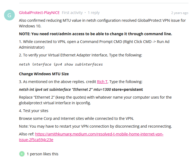Image resolution: width=193 pixels, height=158 pixels.
Task: Click "1 person likes this" text
Action: pyautogui.click(x=42, y=154)
